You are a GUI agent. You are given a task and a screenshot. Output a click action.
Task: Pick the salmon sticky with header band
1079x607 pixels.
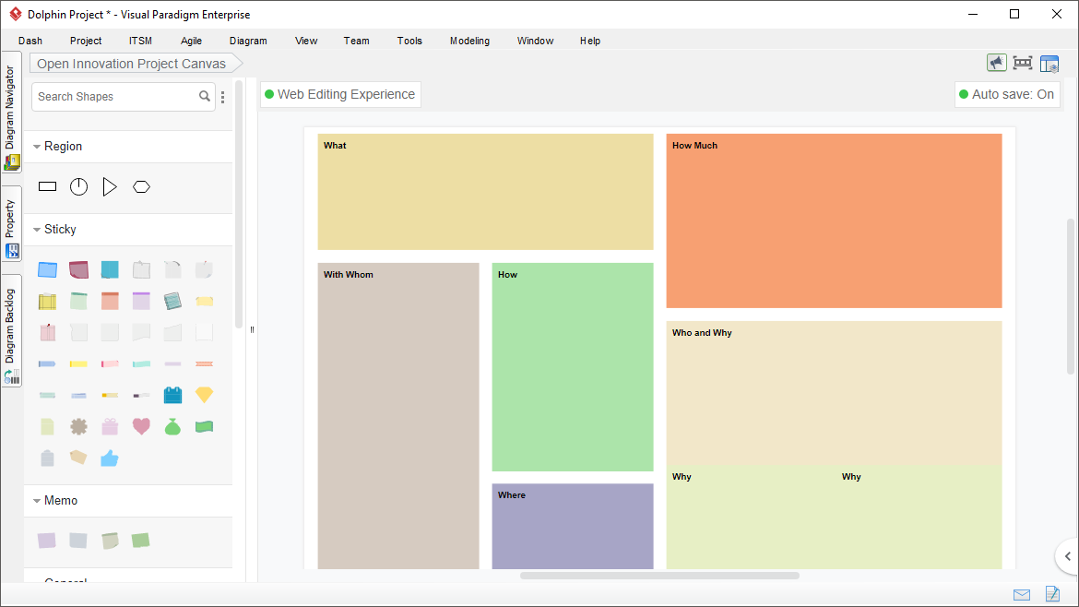pyautogui.click(x=110, y=301)
